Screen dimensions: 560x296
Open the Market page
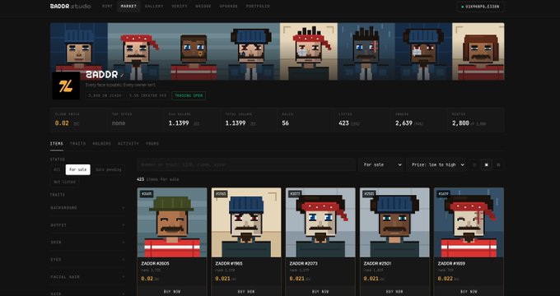pos(128,7)
